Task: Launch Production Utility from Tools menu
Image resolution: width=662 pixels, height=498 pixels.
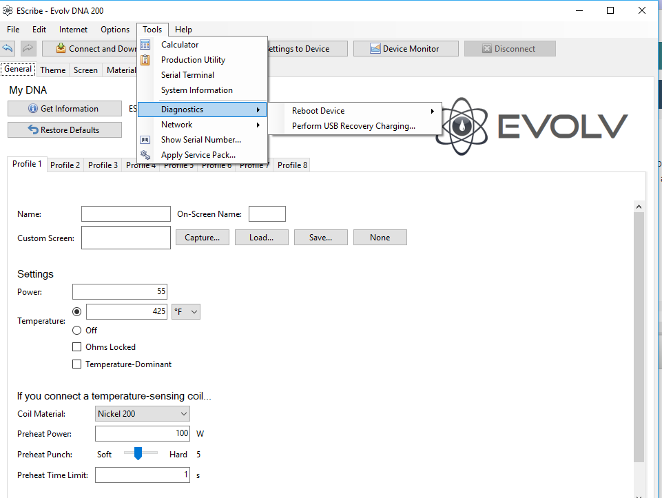Action: pos(193,60)
